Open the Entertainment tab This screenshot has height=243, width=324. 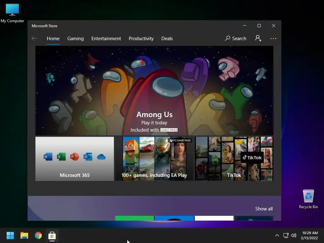[x=106, y=39]
